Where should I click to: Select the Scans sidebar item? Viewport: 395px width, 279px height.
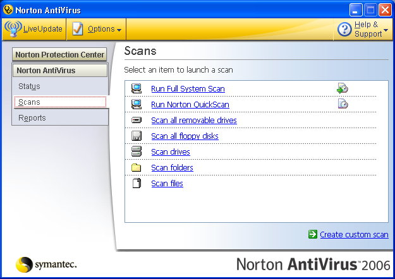click(x=60, y=102)
